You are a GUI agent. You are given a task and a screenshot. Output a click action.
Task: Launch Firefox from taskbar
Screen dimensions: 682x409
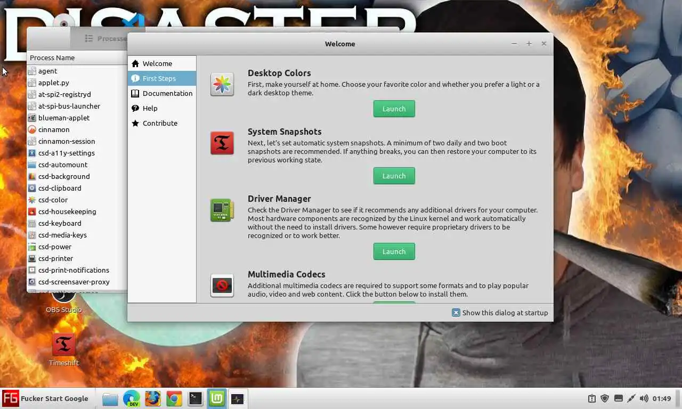click(153, 398)
